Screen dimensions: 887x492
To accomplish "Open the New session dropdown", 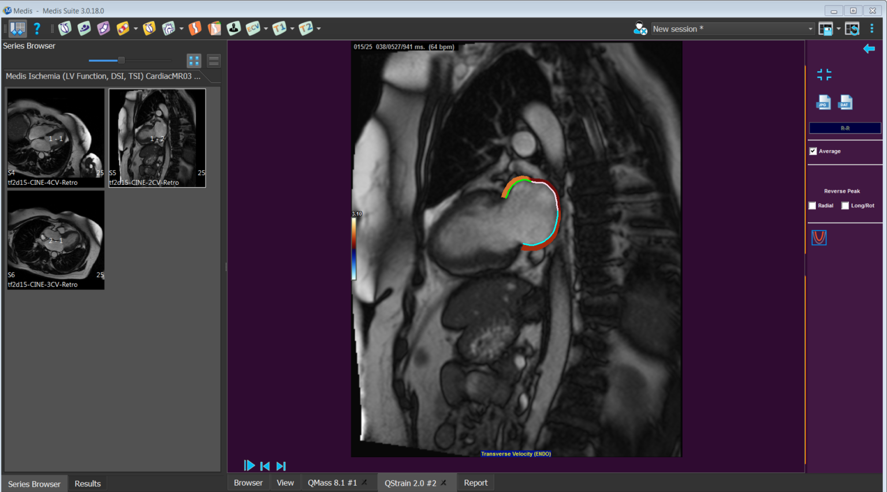I will pyautogui.click(x=732, y=29).
